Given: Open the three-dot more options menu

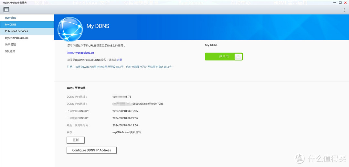Looking at the screenshot, I should click(x=344, y=10).
